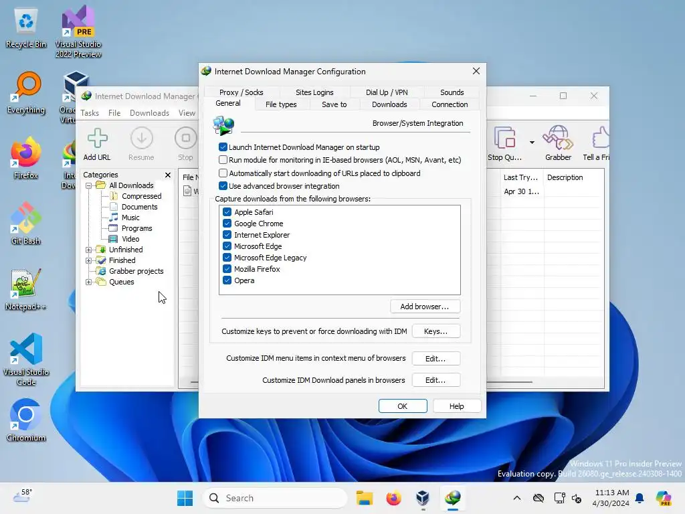Switch to the Dial Up / VPN tab
The height and width of the screenshot is (514, 685).
click(x=387, y=92)
